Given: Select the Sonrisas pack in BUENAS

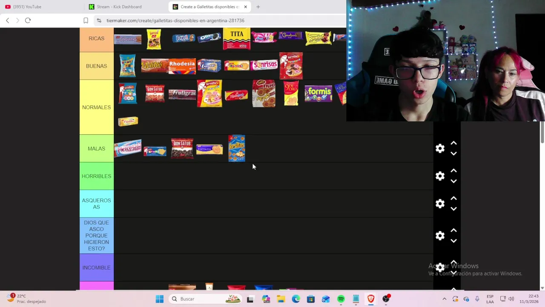Looking at the screenshot, I should pos(264,65).
